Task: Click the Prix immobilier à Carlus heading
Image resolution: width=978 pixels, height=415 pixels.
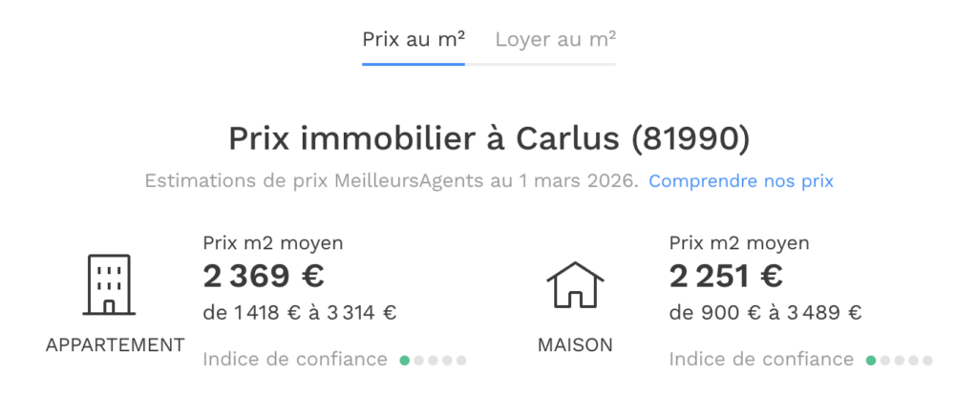Action: (489, 138)
